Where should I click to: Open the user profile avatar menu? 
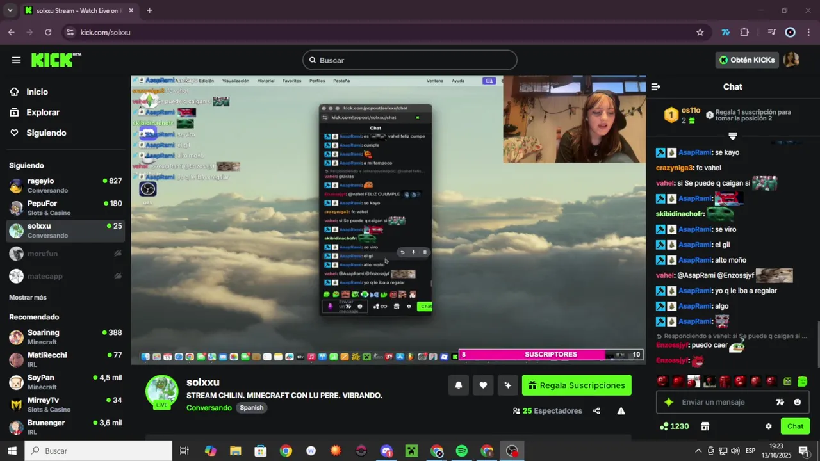point(792,60)
